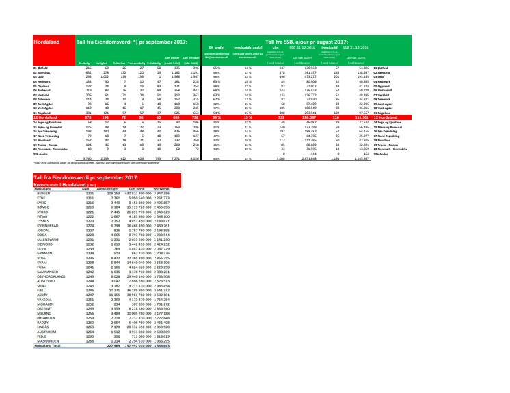
Task: Click the 'Hordaland Total' row label
Action: coord(47,346)
